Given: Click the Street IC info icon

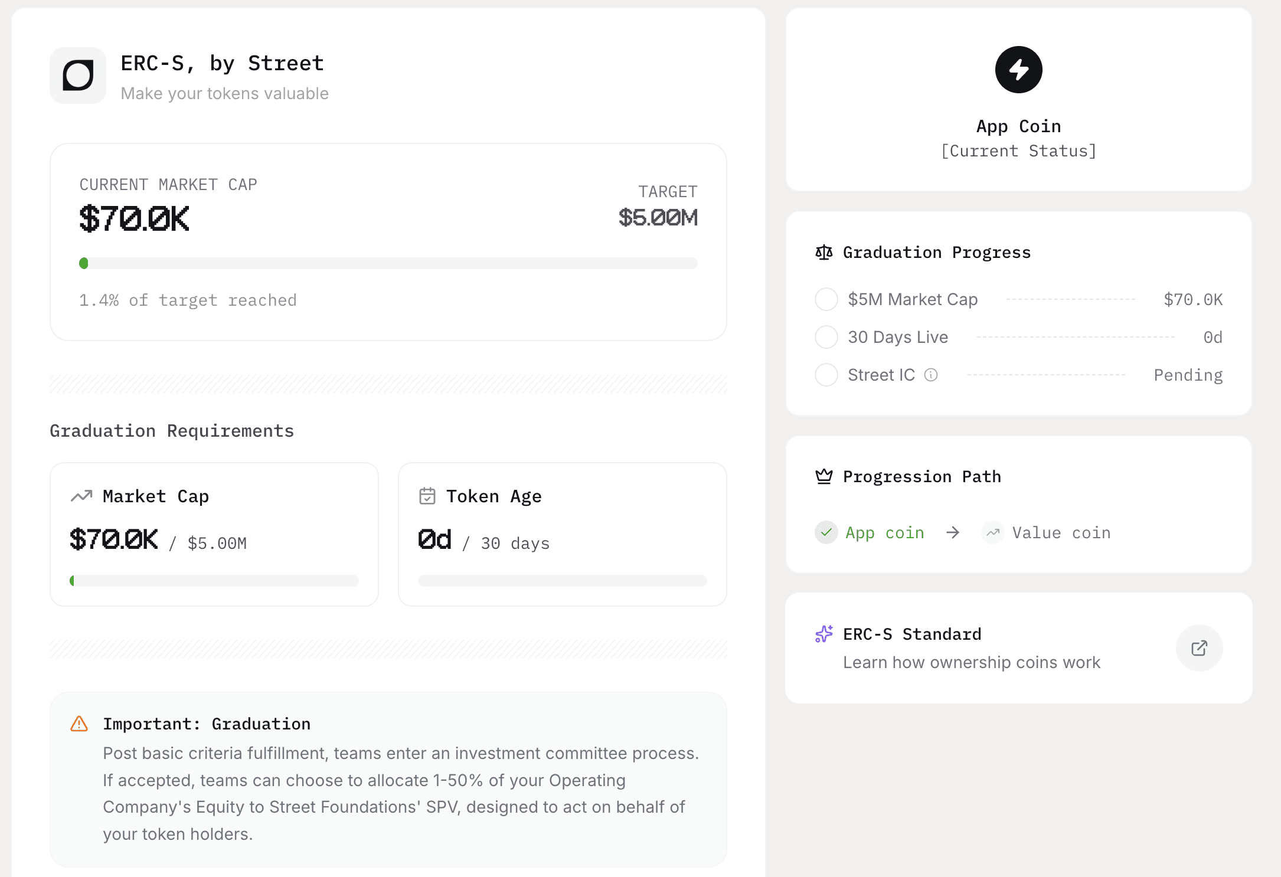Looking at the screenshot, I should pyautogui.click(x=931, y=375).
